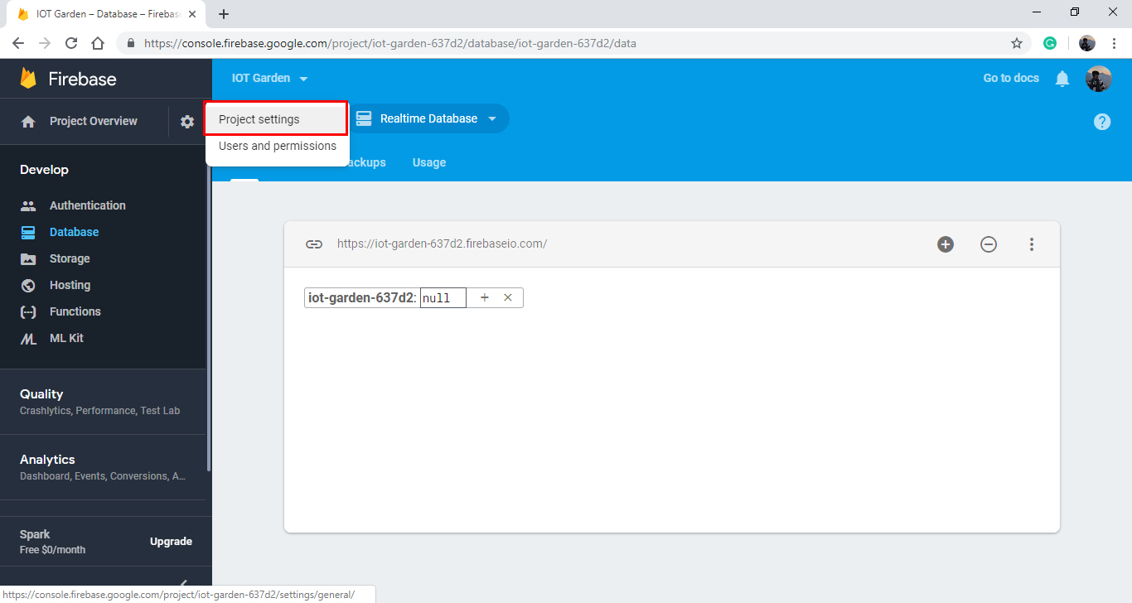
Task: Click the notifications bell icon
Action: (x=1062, y=78)
